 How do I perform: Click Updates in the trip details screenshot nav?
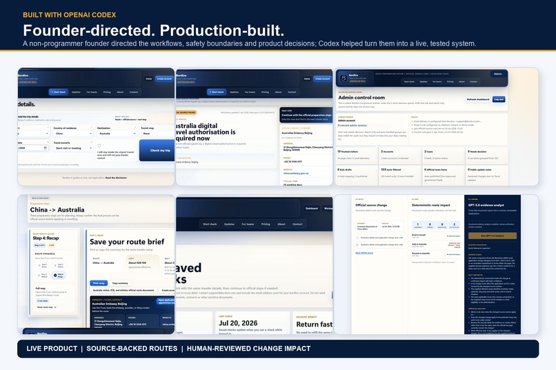tap(77, 92)
